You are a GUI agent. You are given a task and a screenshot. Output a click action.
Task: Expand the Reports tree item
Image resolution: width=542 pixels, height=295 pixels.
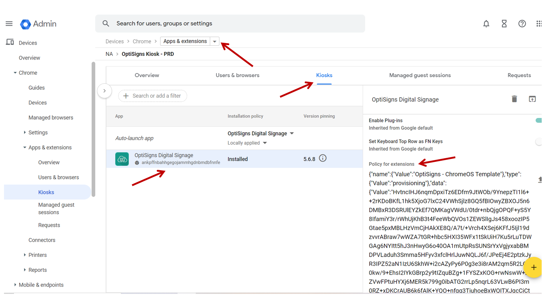click(25, 270)
